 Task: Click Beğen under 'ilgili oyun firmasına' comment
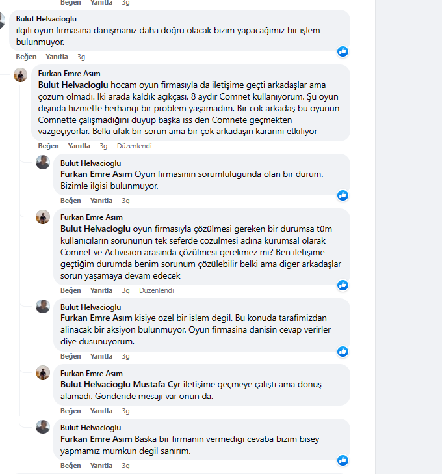tap(26, 57)
